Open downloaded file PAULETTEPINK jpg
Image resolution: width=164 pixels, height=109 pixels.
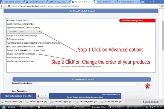tap(112, 102)
